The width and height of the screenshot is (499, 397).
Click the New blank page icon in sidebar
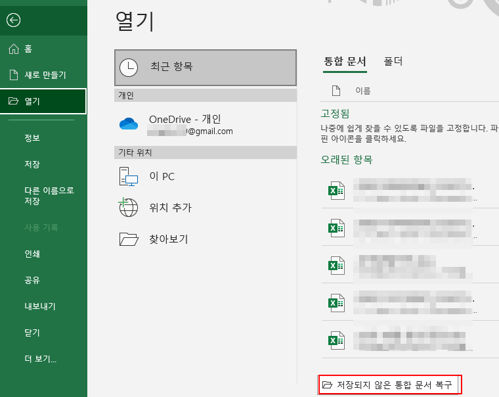(14, 75)
